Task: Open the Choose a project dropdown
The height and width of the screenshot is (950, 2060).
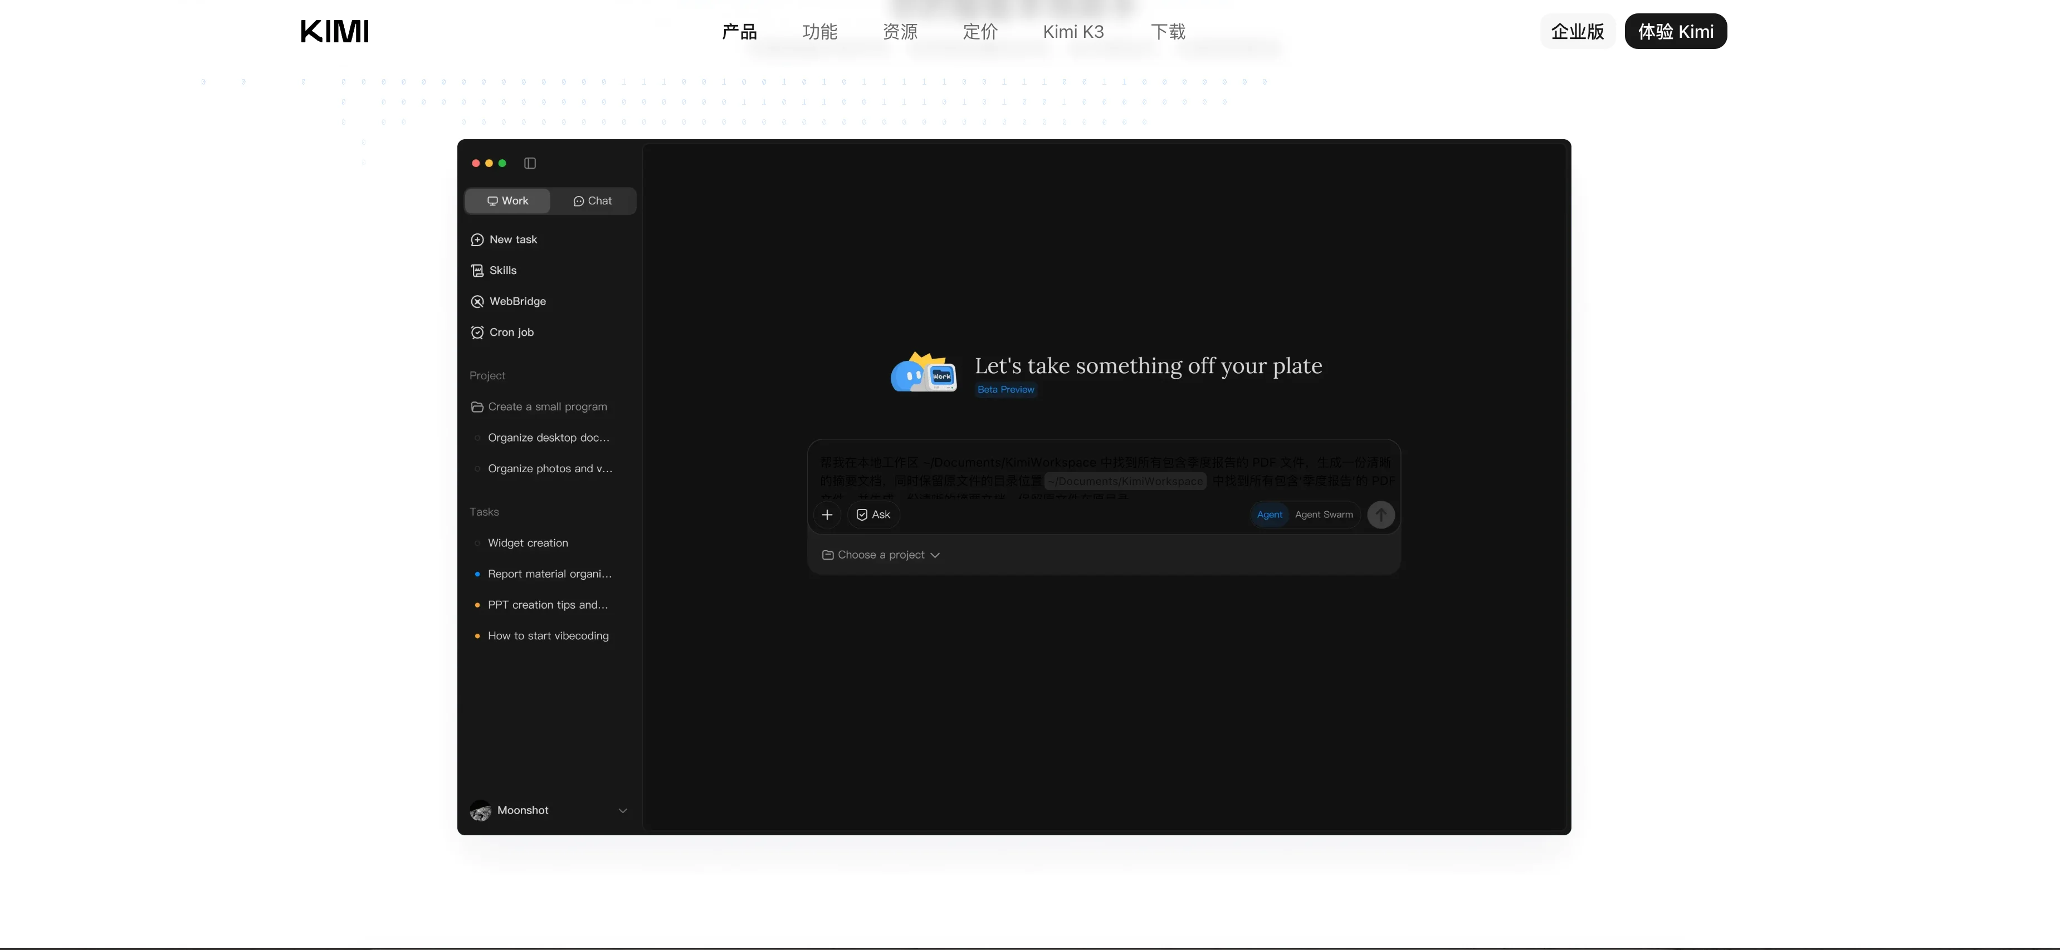Action: [881, 555]
